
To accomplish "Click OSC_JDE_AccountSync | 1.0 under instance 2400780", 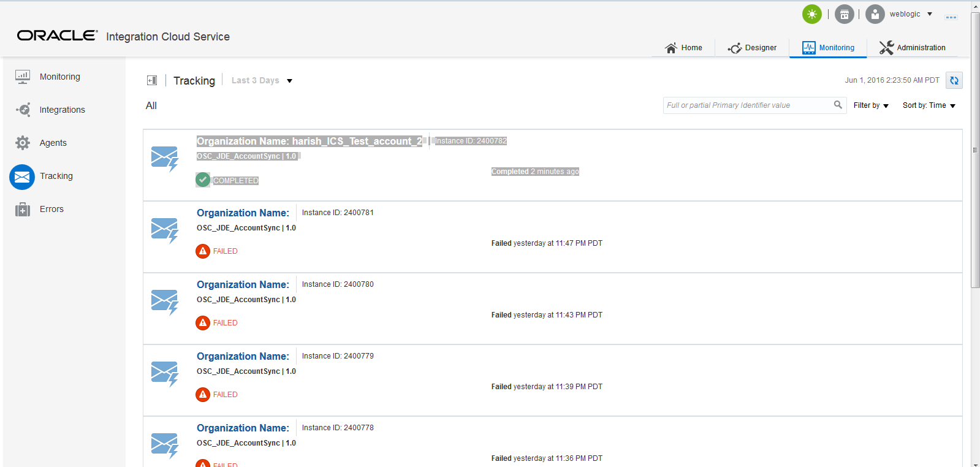I will [x=246, y=300].
